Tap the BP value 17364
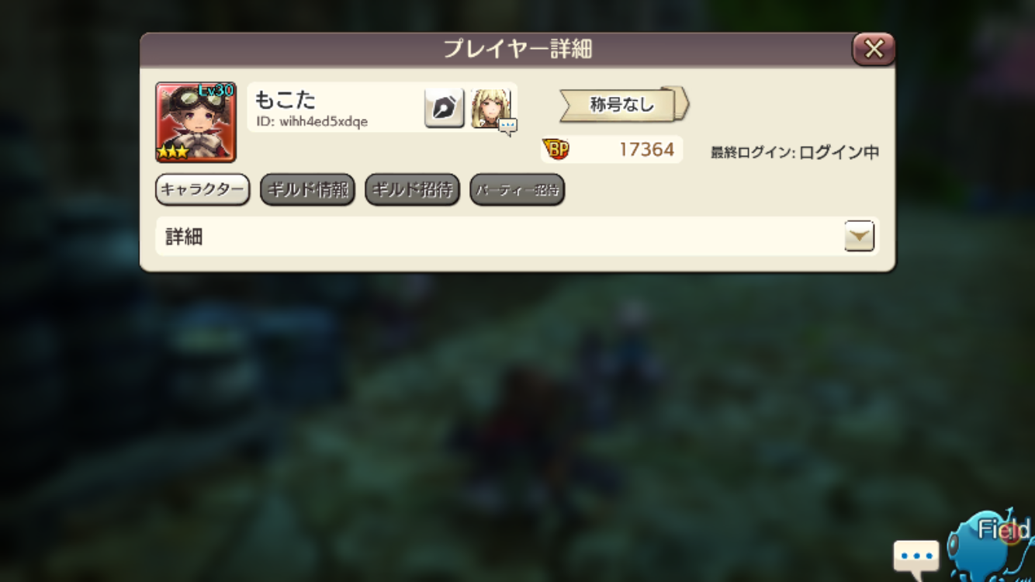 tap(646, 149)
